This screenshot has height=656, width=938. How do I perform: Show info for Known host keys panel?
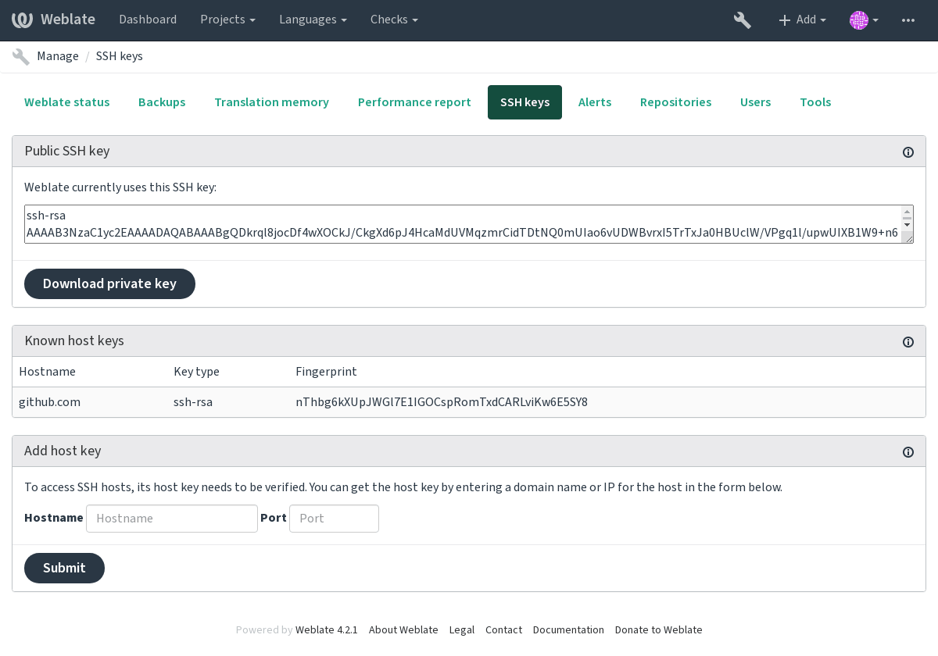point(908,342)
